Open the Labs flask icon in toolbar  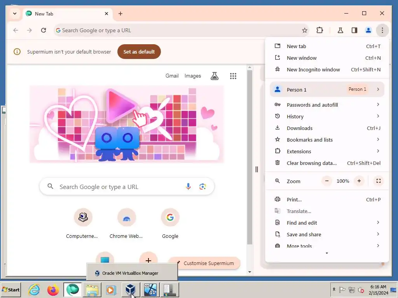(x=340, y=30)
